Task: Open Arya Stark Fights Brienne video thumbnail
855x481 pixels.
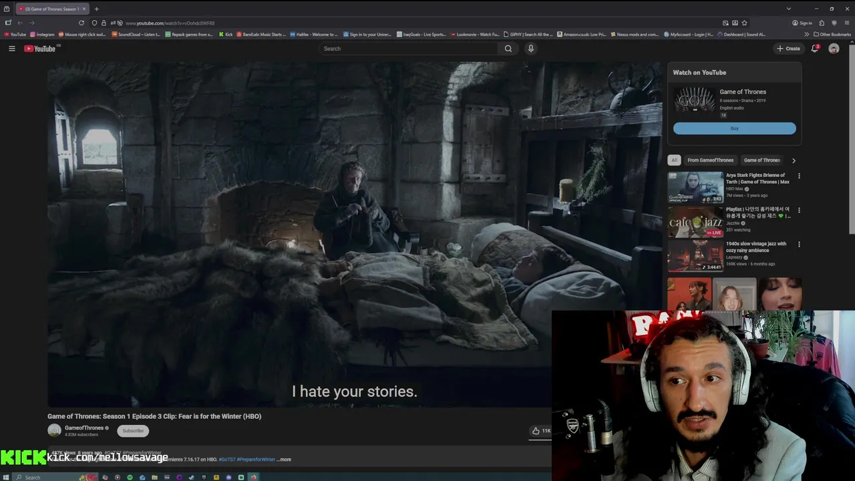Action: (695, 188)
